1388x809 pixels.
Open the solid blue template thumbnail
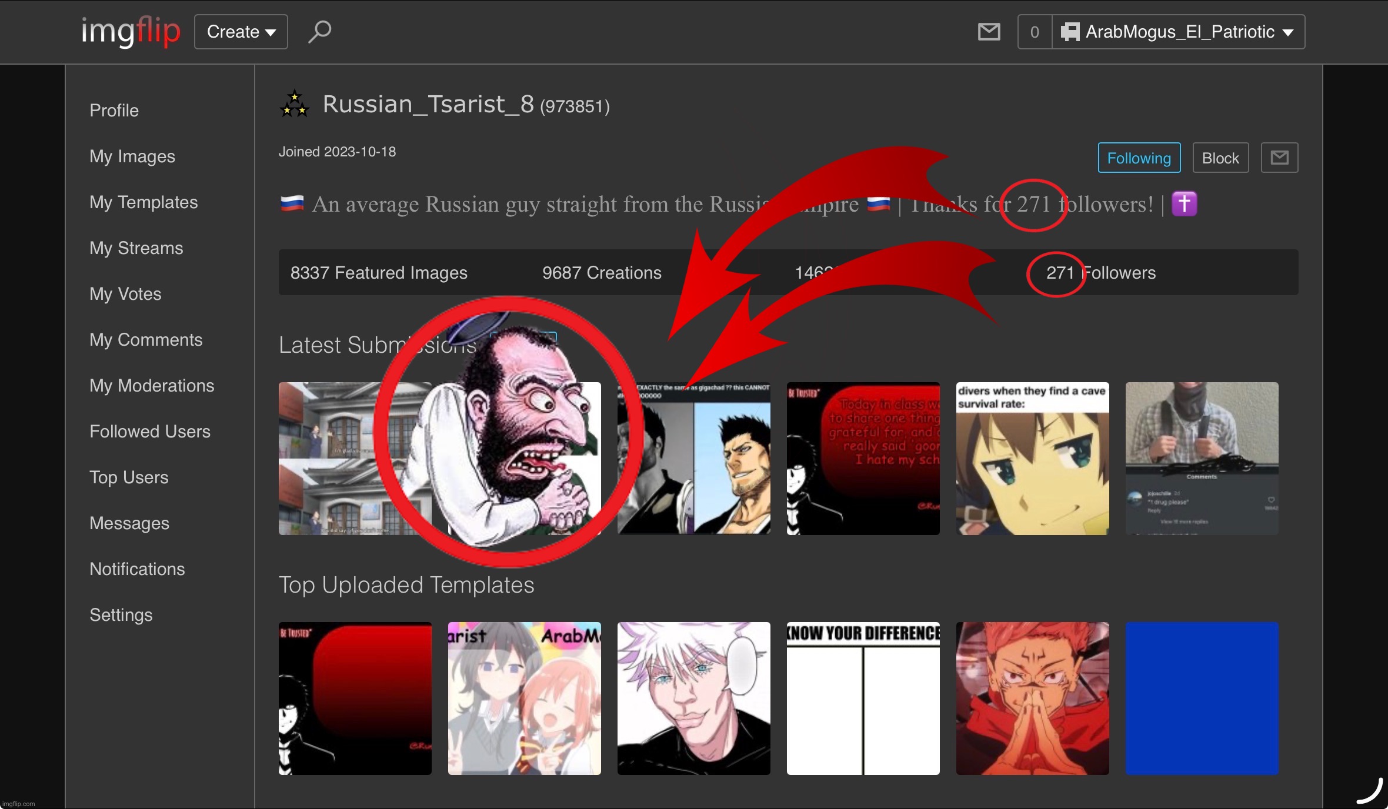[x=1202, y=698]
